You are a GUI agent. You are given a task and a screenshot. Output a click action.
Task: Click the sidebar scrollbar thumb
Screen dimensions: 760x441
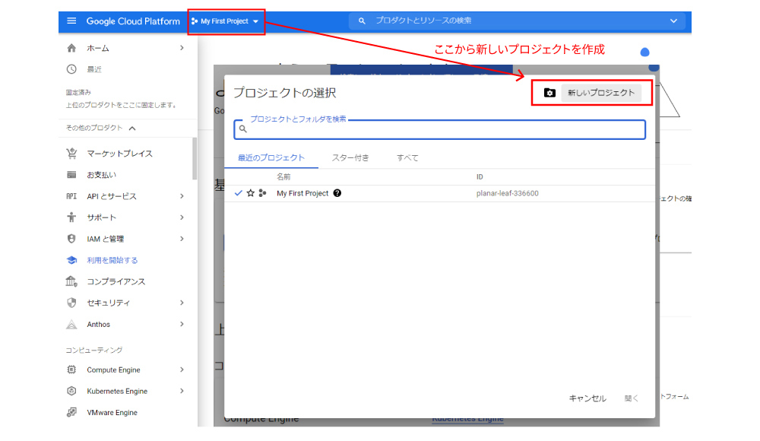coord(195,159)
